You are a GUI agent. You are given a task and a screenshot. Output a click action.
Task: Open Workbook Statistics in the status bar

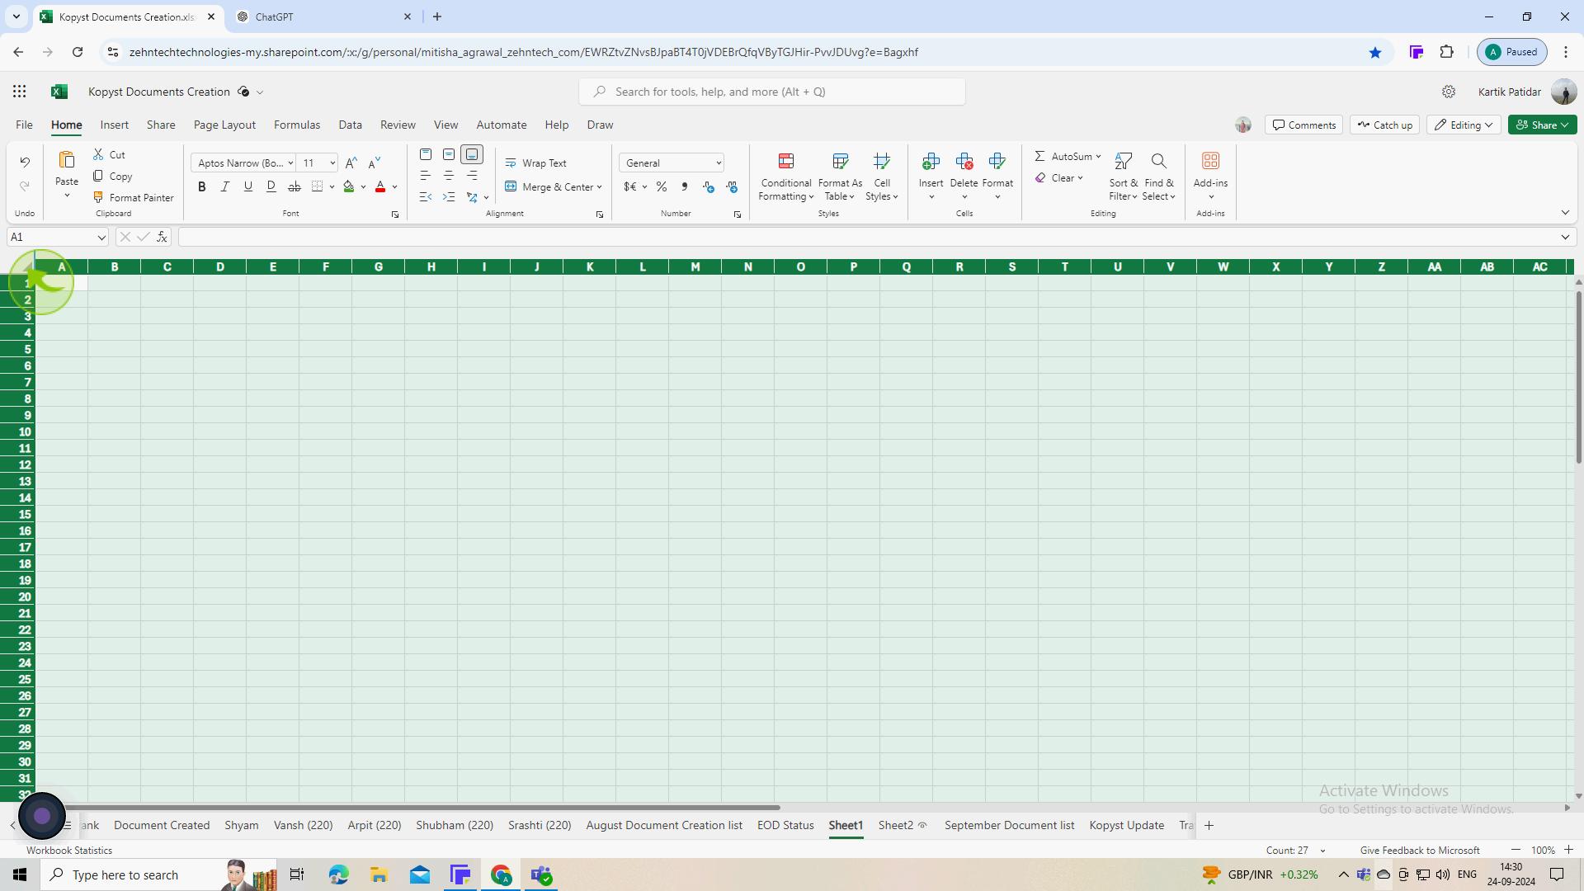click(x=69, y=850)
